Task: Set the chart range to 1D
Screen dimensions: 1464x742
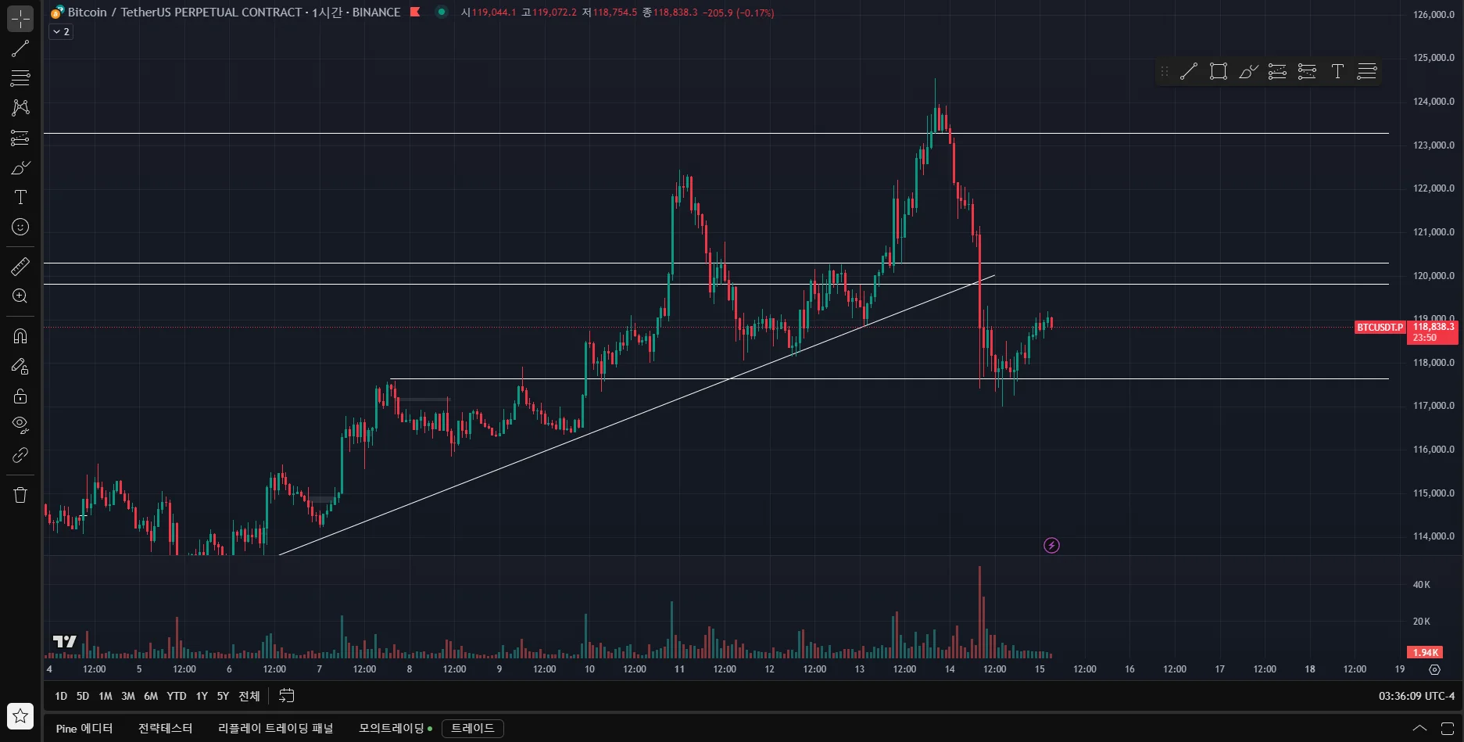Action: 61,696
